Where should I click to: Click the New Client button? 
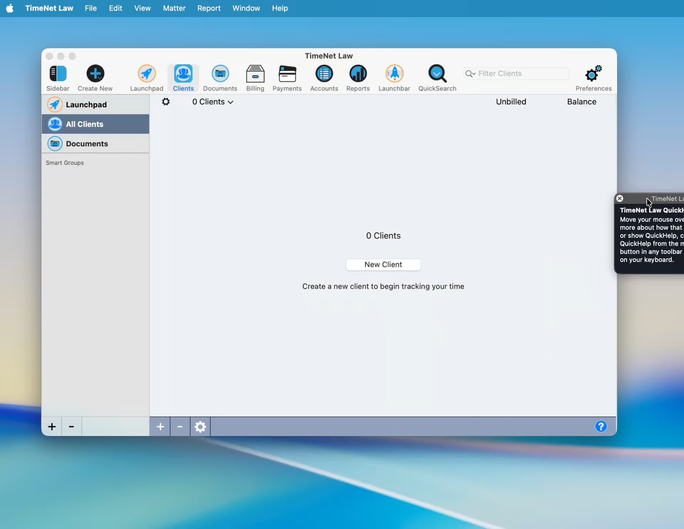383,264
